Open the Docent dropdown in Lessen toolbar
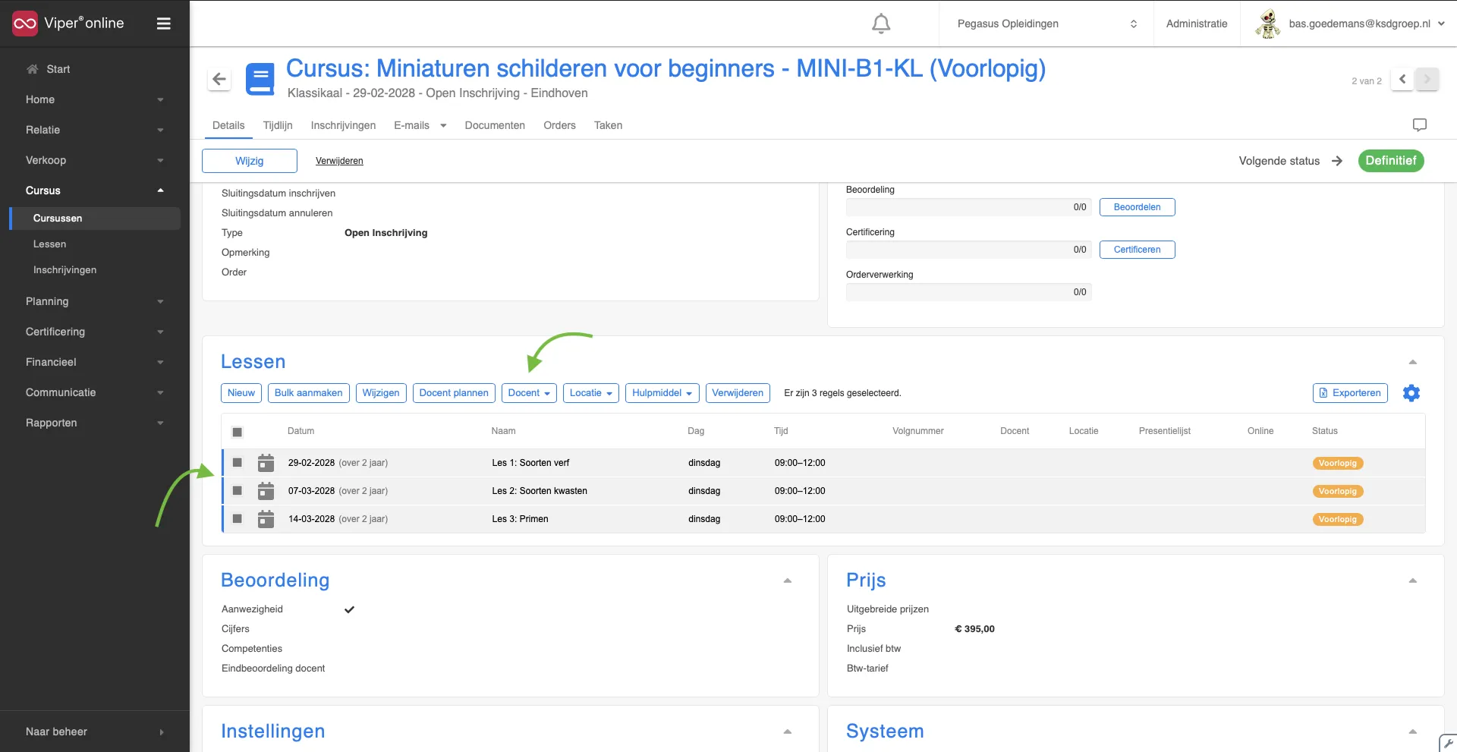This screenshot has width=1457, height=752. coord(529,393)
